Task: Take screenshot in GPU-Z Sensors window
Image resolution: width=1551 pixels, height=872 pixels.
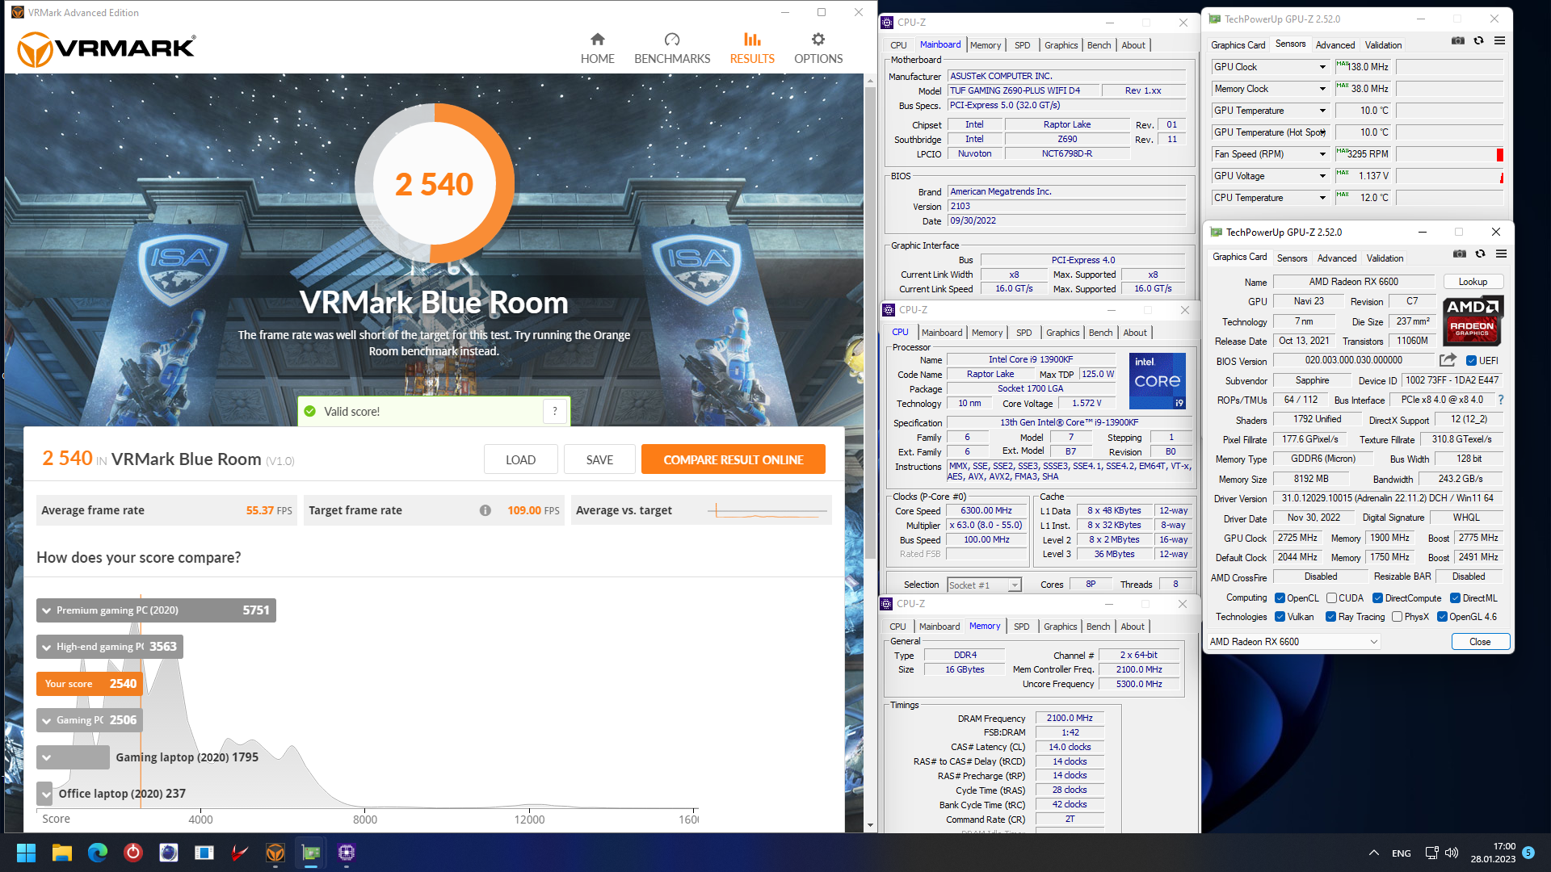Action: (x=1458, y=40)
